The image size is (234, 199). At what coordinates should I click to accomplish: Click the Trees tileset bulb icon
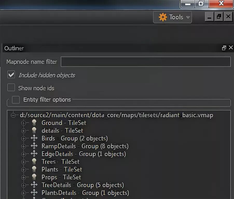point(34,161)
